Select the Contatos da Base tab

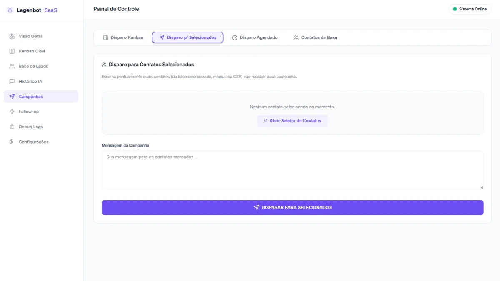pos(315,37)
